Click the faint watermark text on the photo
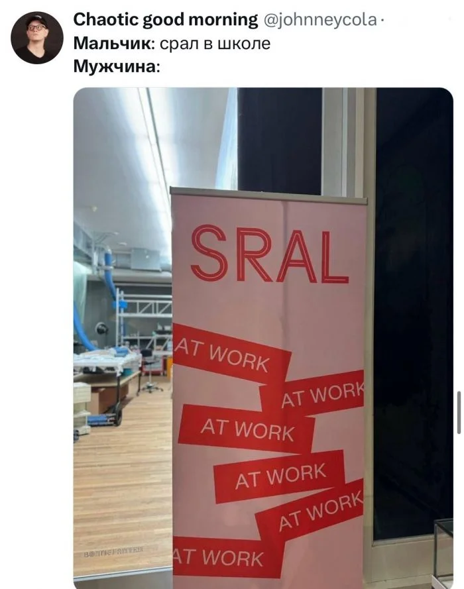464x589 pixels. point(113,549)
